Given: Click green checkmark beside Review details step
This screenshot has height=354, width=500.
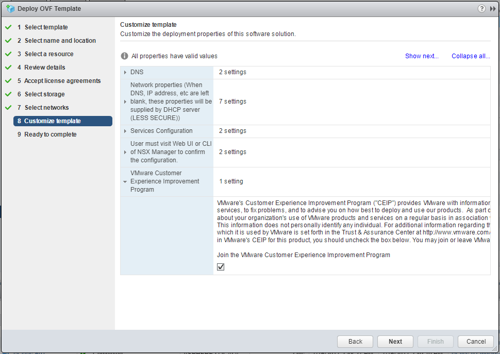Looking at the screenshot, I should (x=8, y=68).
